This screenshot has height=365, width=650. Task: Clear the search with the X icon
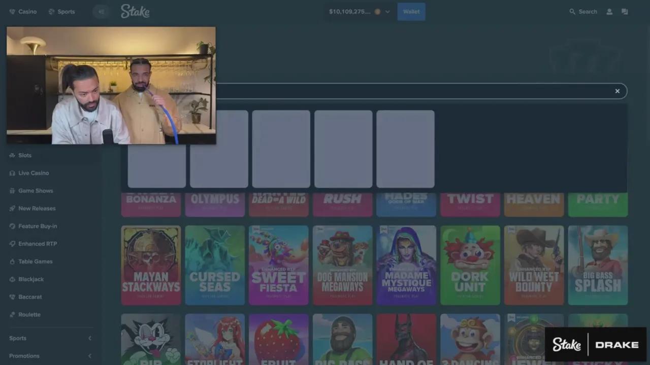click(x=617, y=91)
